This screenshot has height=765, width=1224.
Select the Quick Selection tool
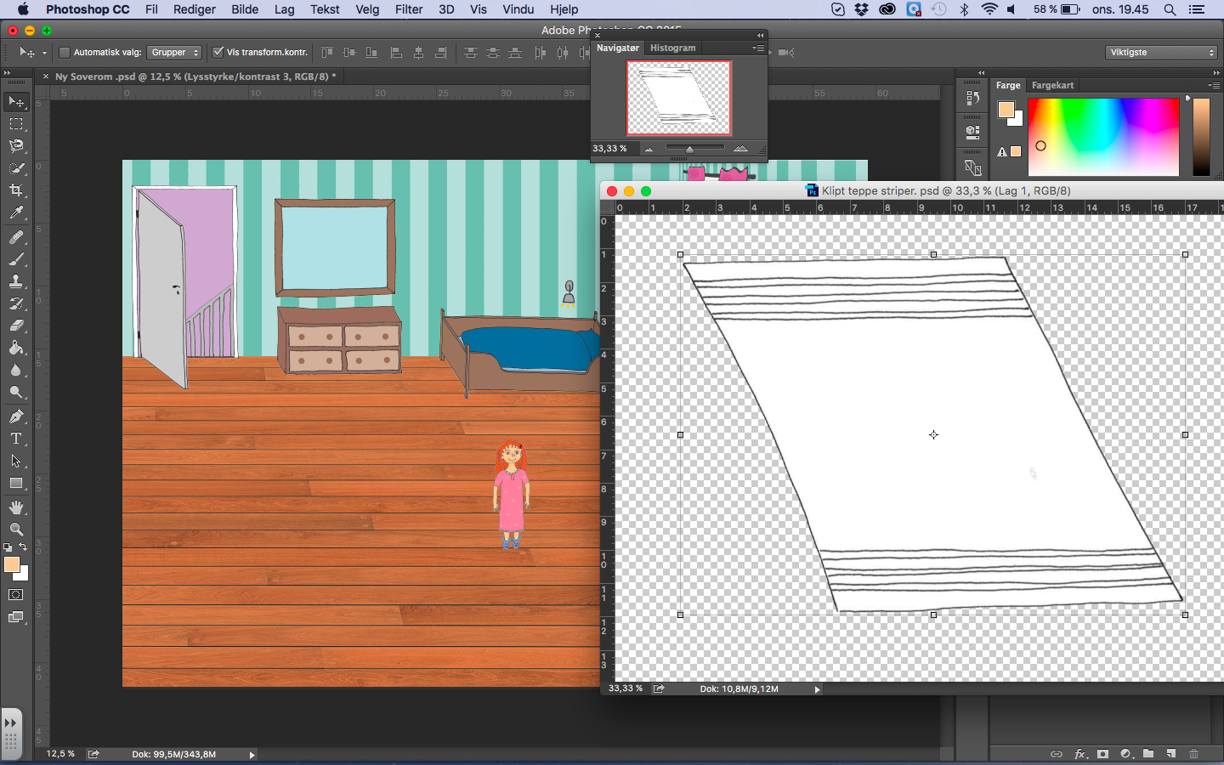click(16, 168)
